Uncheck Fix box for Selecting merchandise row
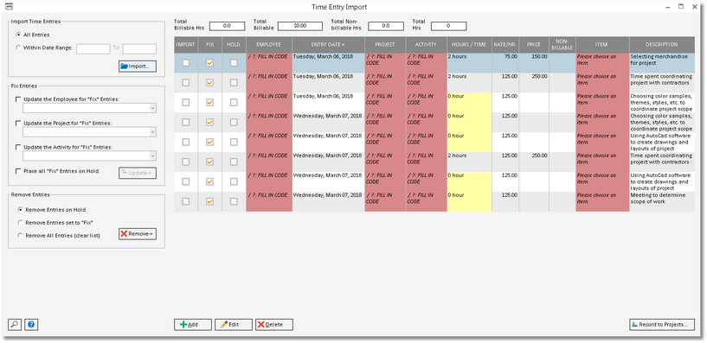This screenshot has height=343, width=707. tap(209, 63)
